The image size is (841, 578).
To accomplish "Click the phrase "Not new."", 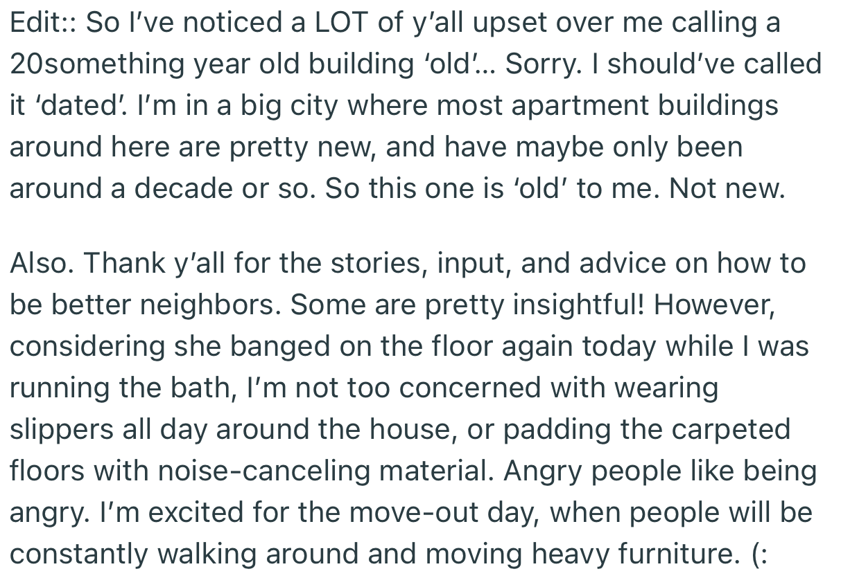I will click(727, 189).
